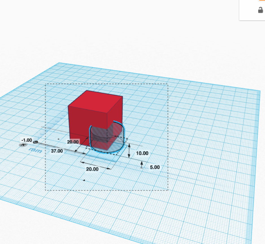The image size is (265, 244).
Task: Edit the 37.00 distance dimension
Action: click(57, 151)
